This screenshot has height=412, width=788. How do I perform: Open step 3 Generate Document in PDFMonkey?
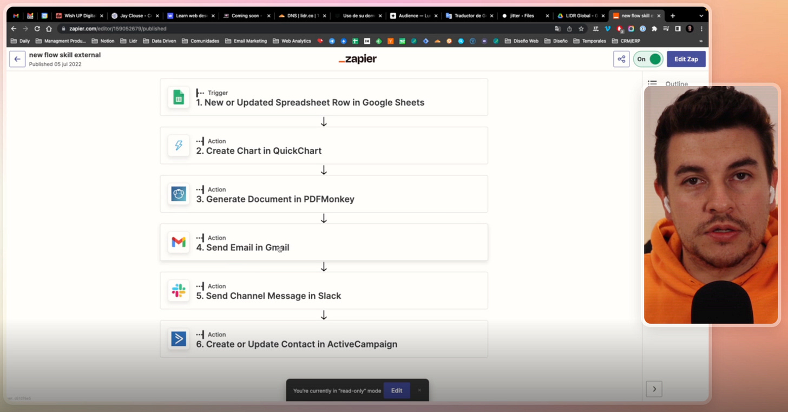click(324, 194)
